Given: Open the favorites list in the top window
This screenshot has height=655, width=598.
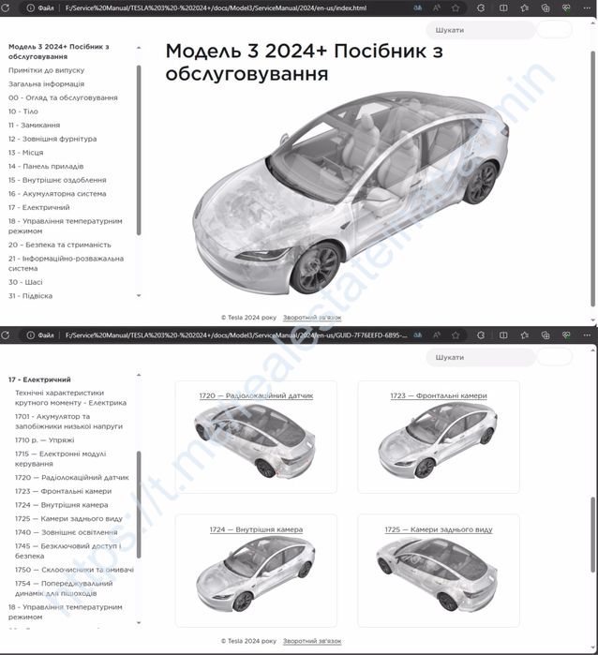Looking at the screenshot, I should click(x=525, y=7).
